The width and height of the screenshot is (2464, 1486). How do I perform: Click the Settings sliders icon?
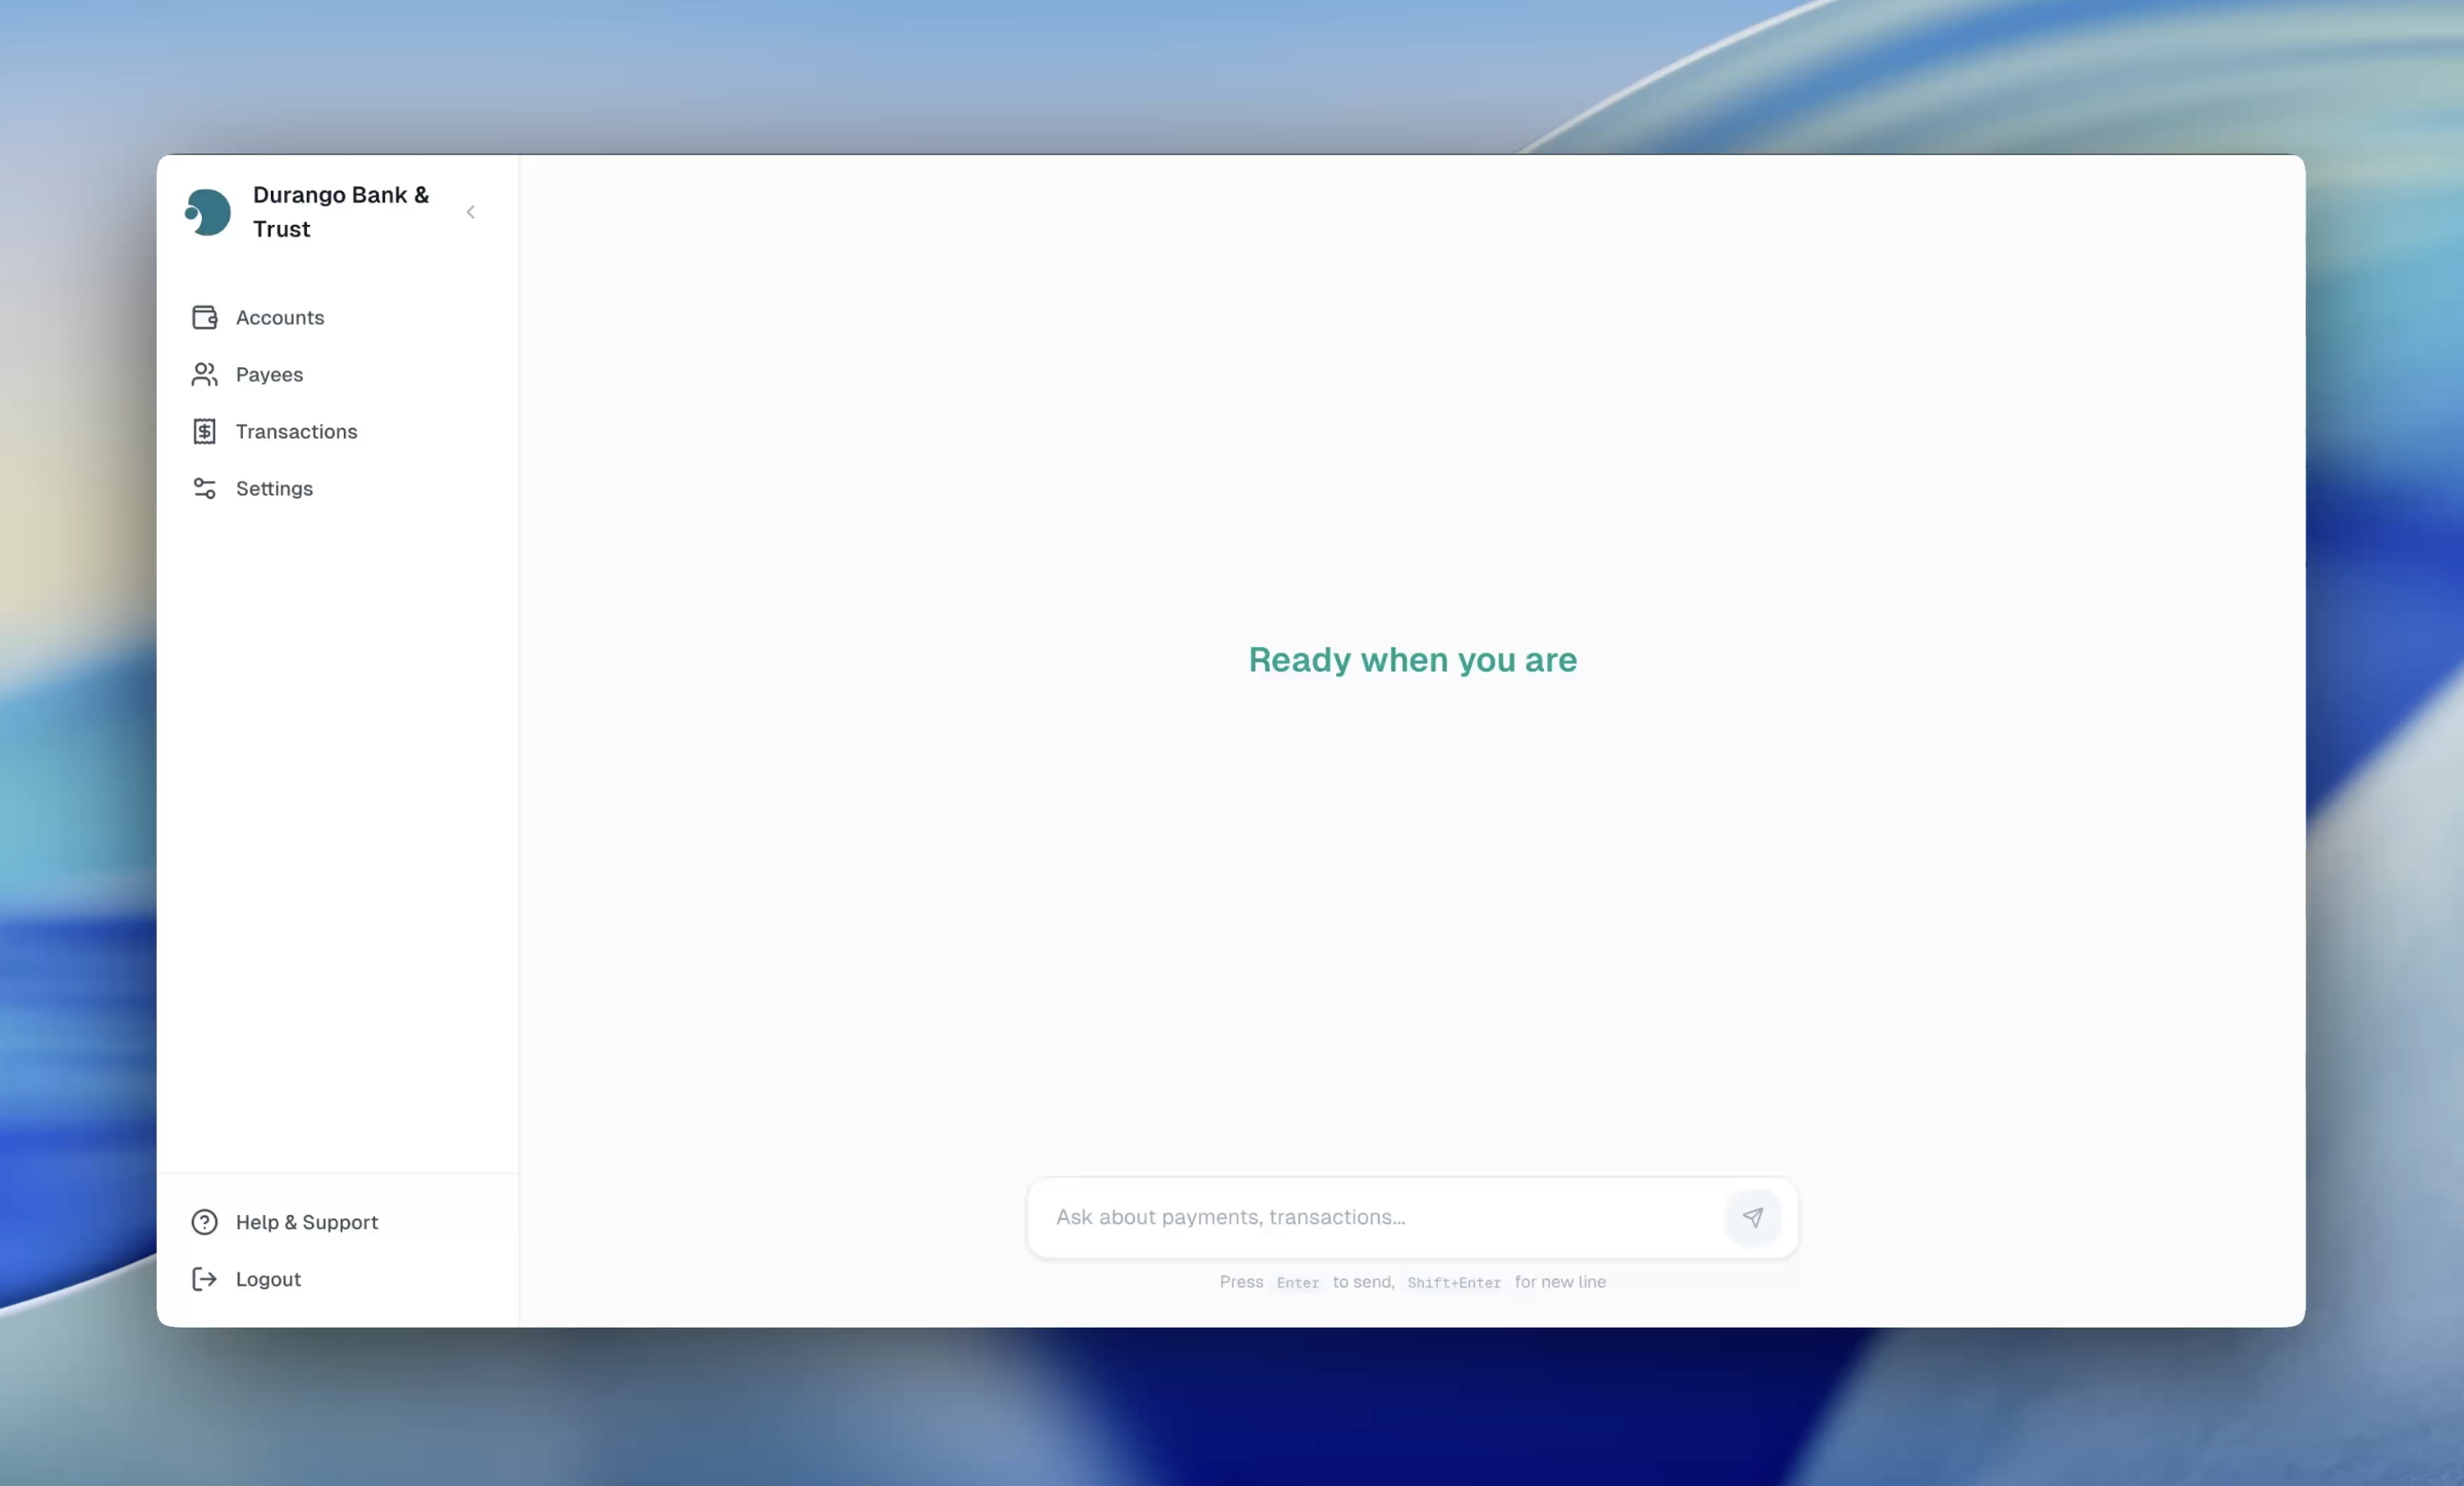pos(204,488)
